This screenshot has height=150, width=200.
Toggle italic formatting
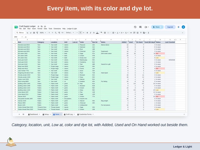pyautogui.click(x=91, y=33)
